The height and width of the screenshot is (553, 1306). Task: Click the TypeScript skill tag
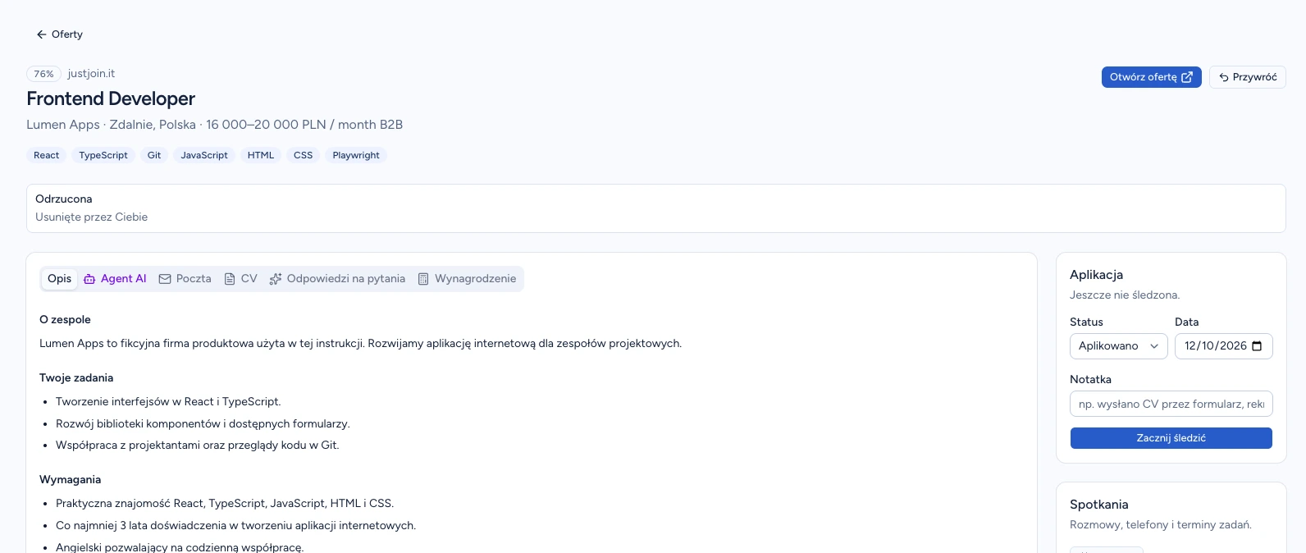click(103, 155)
